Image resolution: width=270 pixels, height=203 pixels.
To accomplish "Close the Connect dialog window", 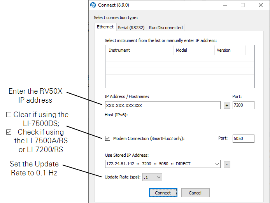I will (261, 5).
